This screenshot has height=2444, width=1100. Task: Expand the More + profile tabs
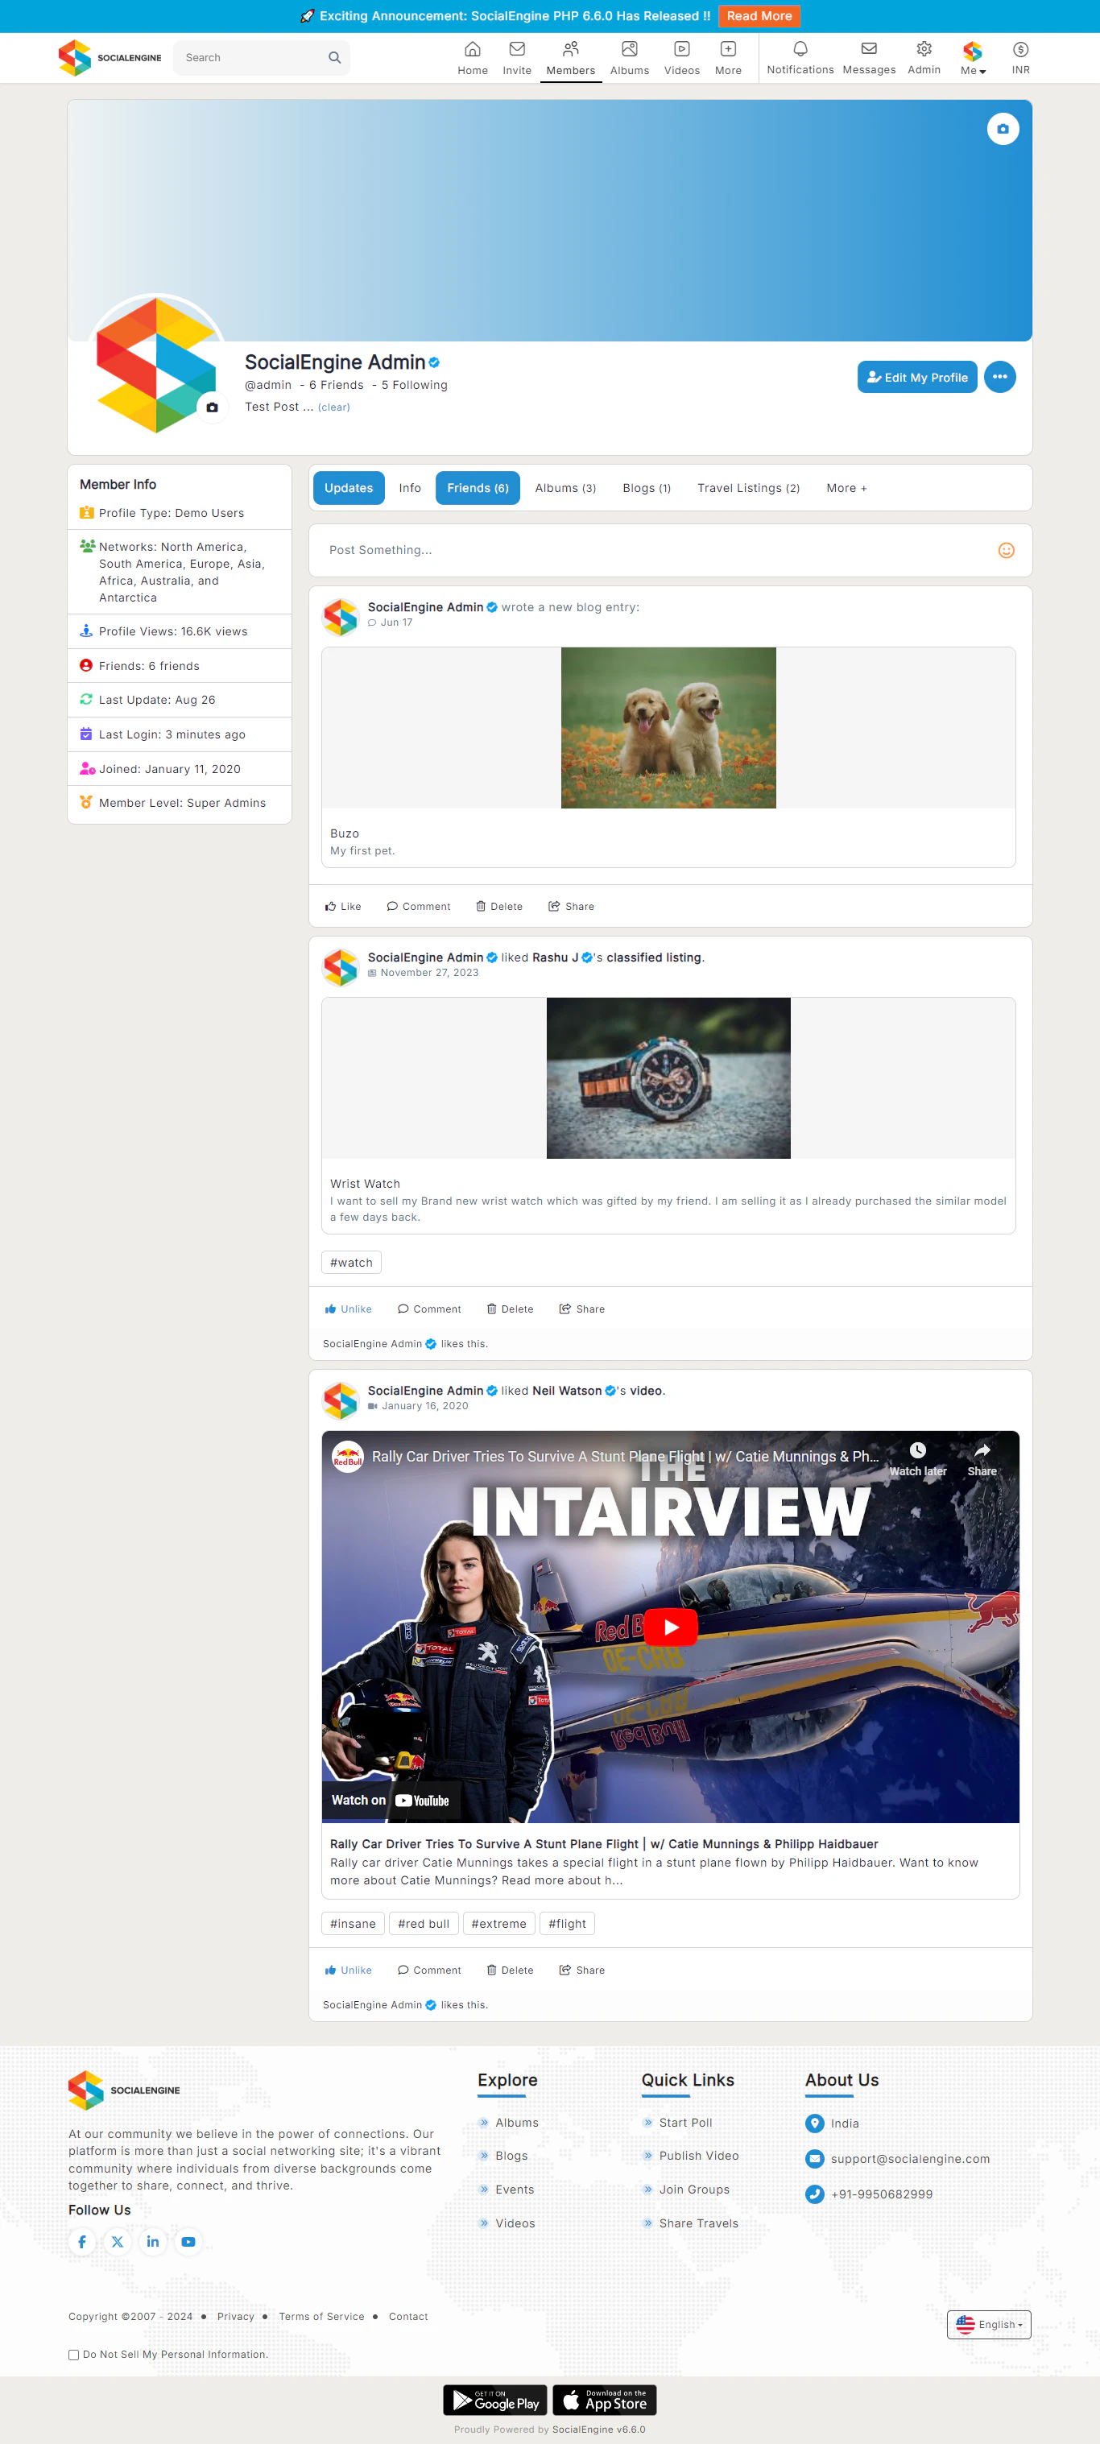[x=846, y=489]
